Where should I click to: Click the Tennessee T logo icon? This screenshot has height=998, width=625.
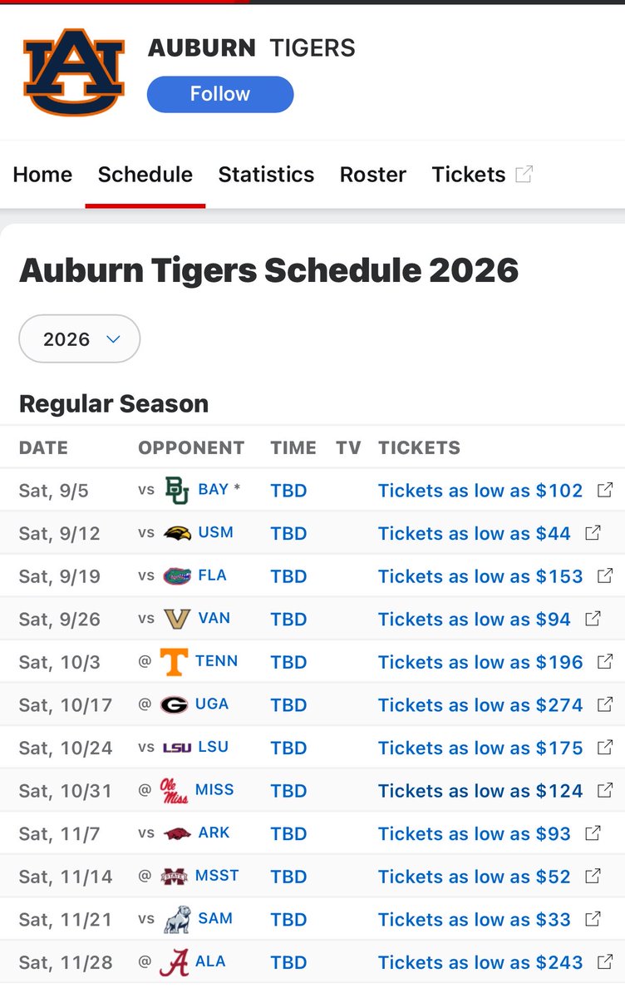click(175, 662)
